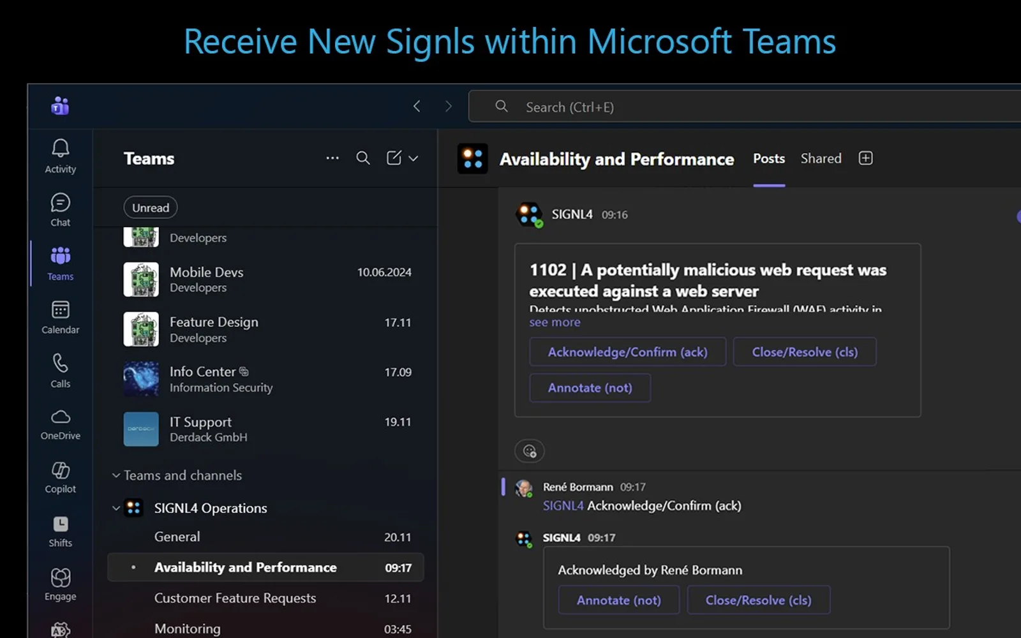Screen dimensions: 1021x638
Task: Switch to the Posts tab
Action: 769,159
